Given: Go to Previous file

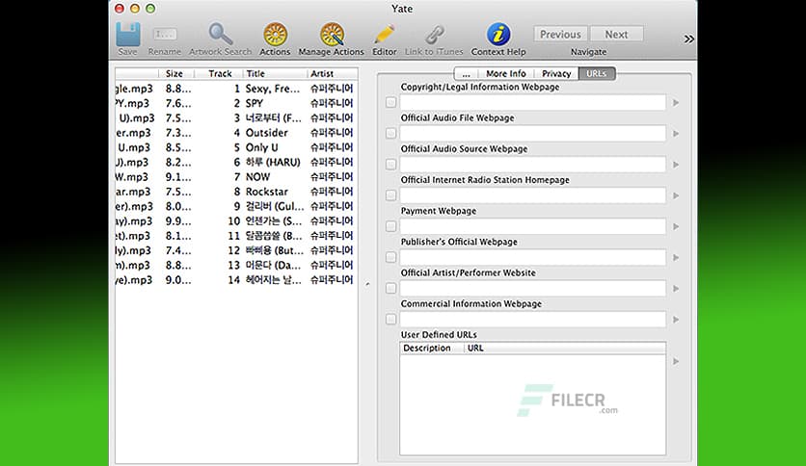Looking at the screenshot, I should [560, 34].
